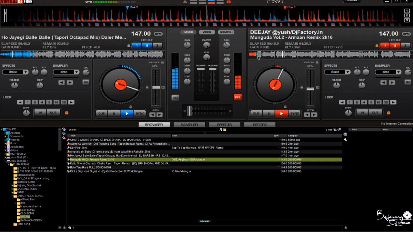Select waveform zoom level 3
413x232 pixels.
coord(407,20)
